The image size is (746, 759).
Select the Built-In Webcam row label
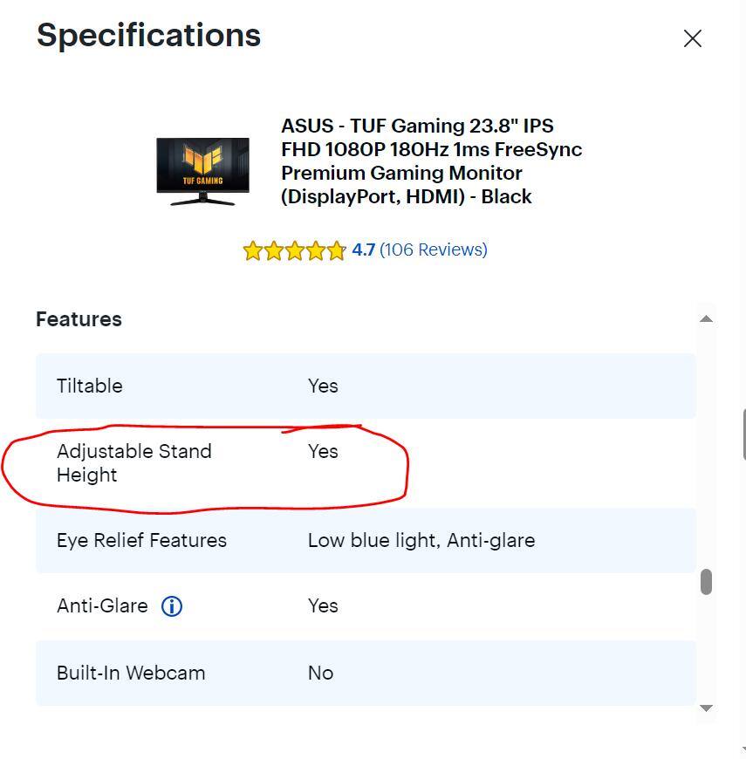131,674
